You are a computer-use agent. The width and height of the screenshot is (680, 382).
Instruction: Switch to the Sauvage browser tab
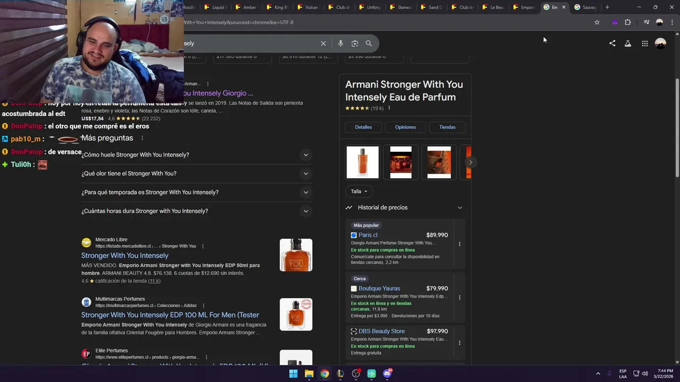585,7
